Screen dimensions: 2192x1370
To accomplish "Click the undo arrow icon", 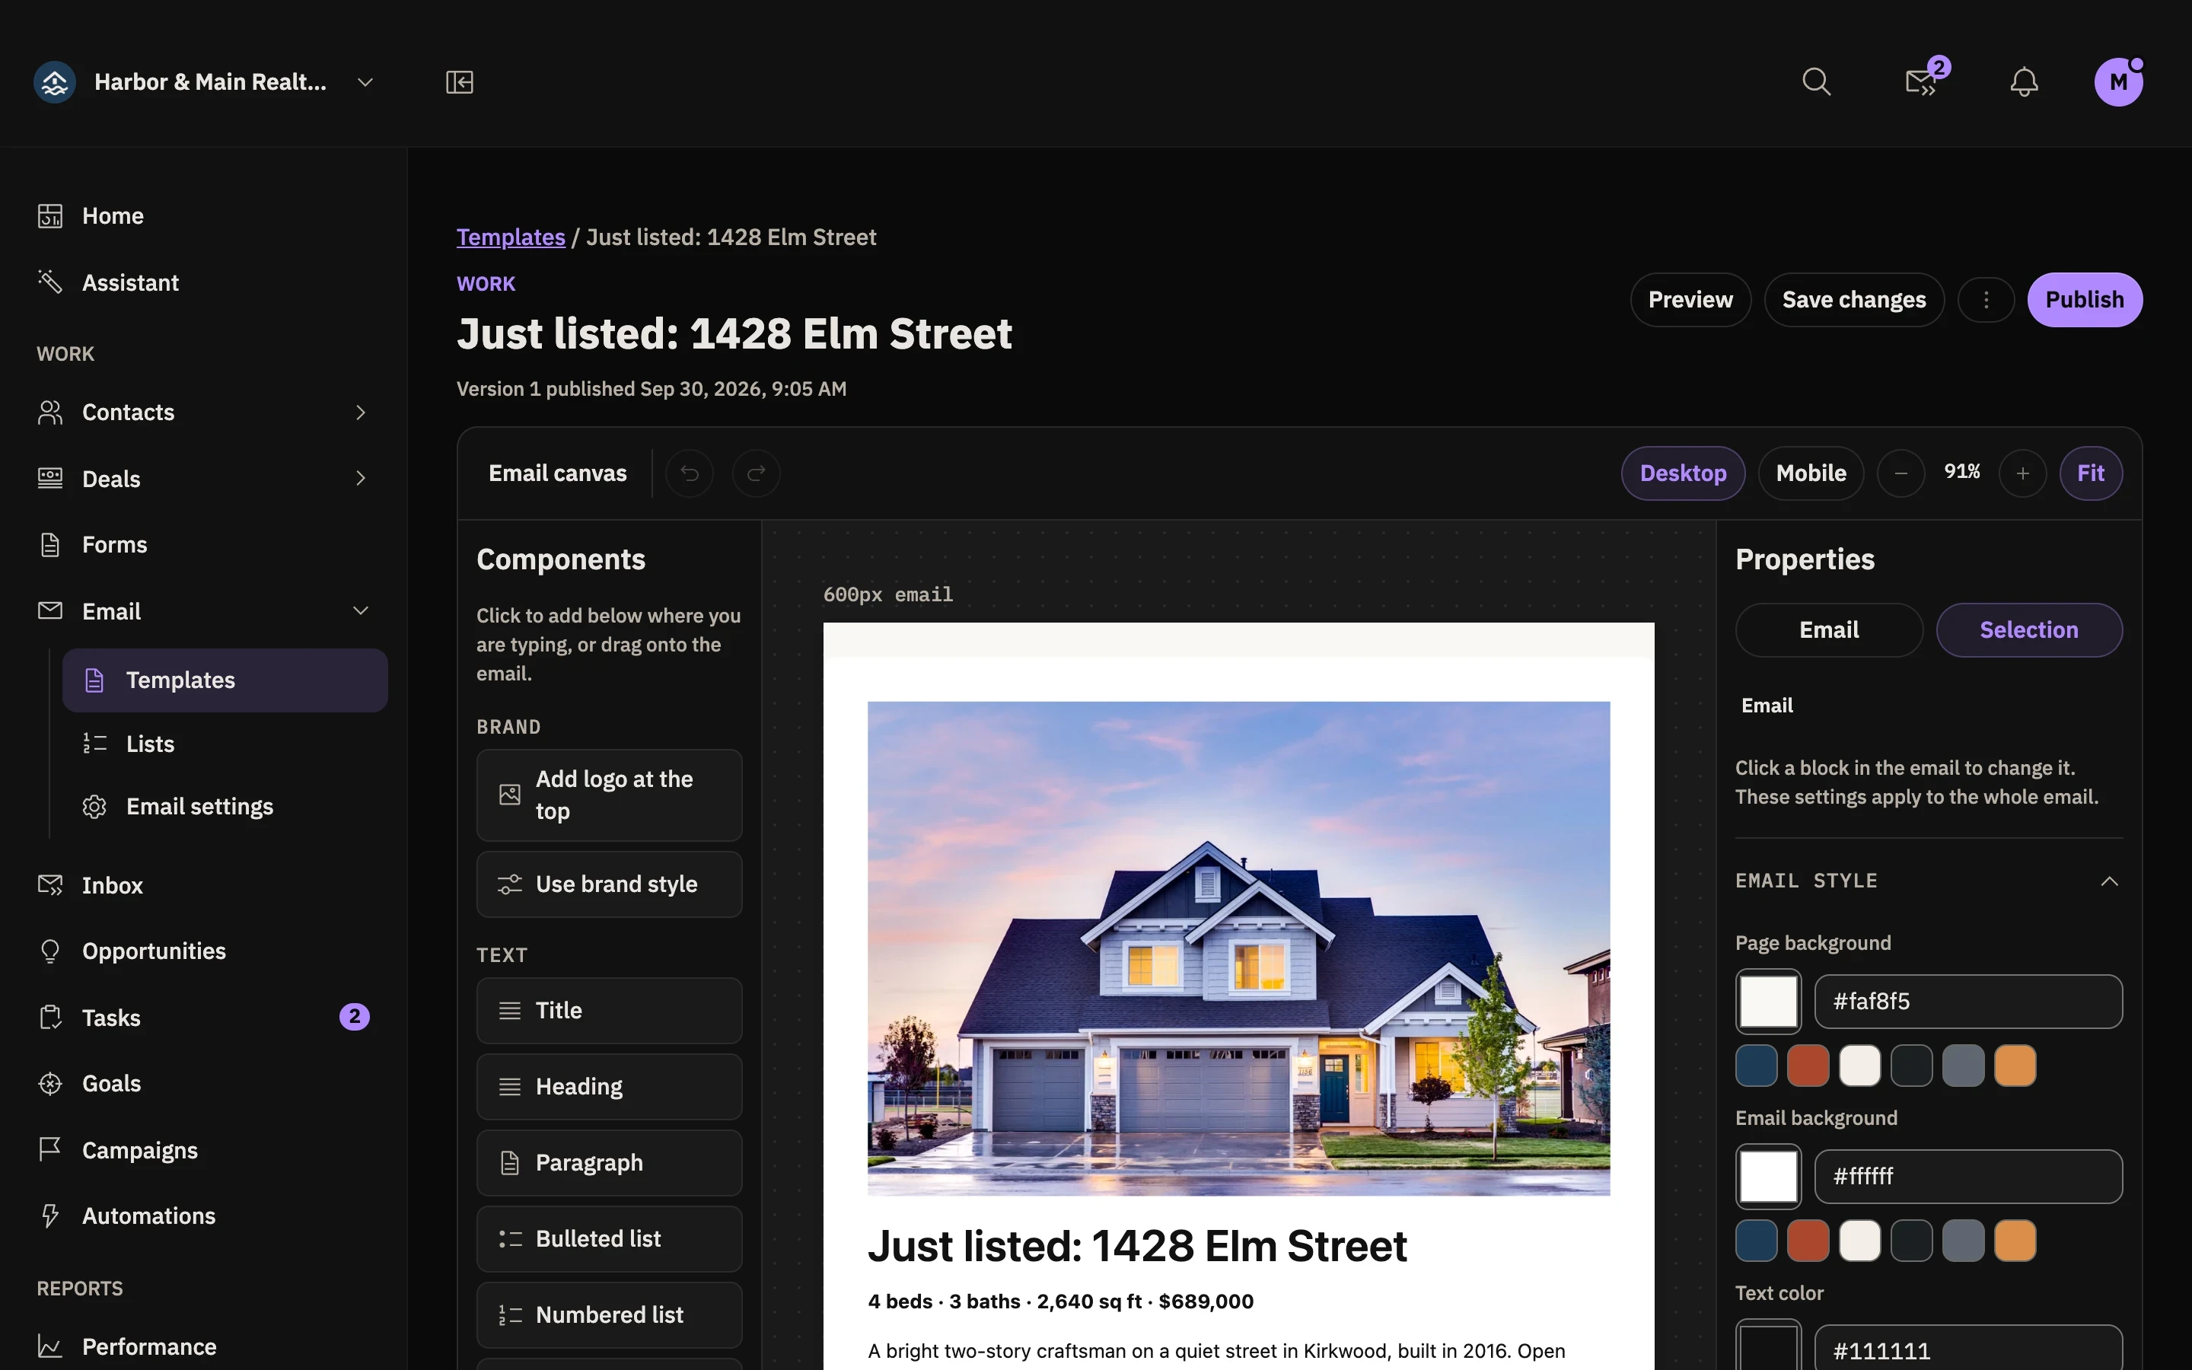I will [690, 473].
